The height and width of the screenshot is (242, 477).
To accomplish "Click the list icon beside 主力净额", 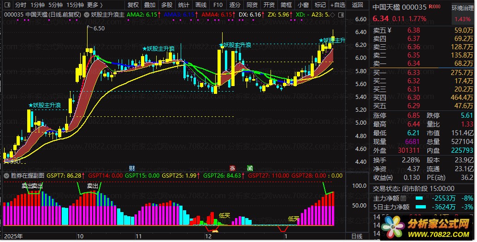I will point(403,199).
